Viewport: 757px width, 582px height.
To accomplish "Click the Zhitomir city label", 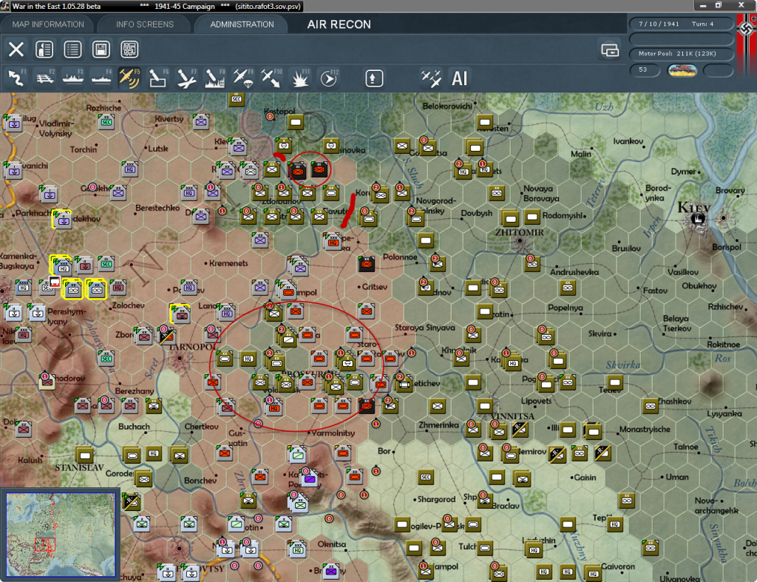I will [519, 232].
